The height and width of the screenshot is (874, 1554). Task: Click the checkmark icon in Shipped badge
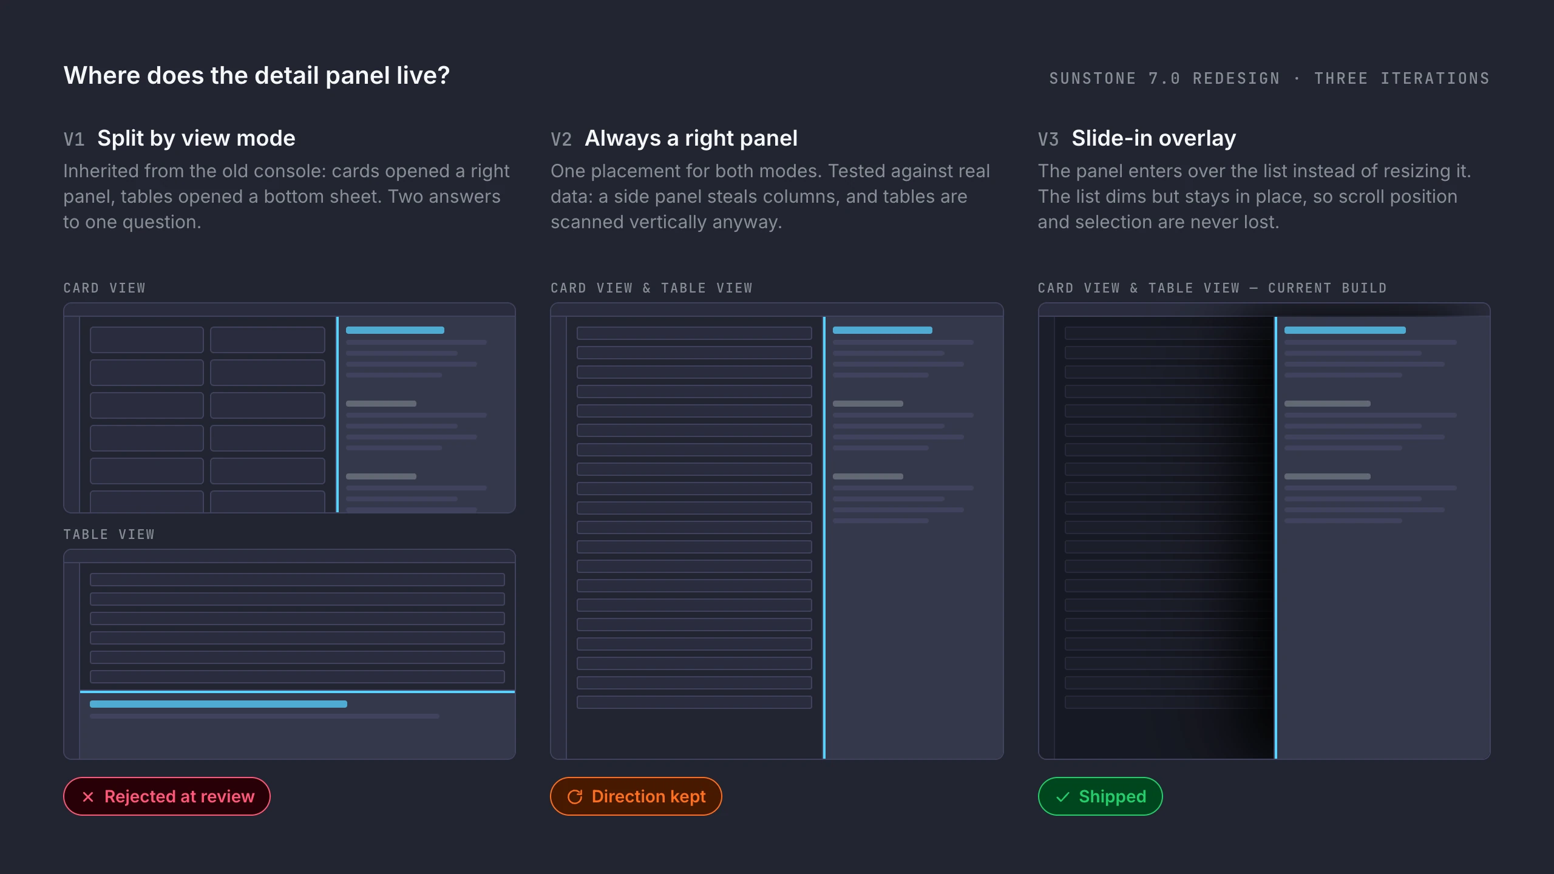[x=1062, y=796]
